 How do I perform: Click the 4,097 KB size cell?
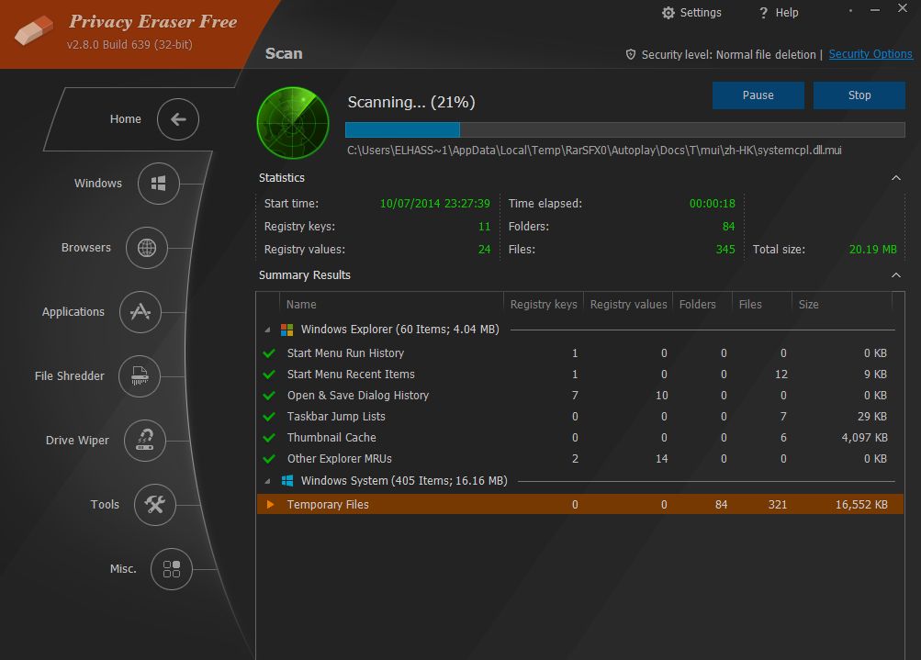[x=864, y=438]
